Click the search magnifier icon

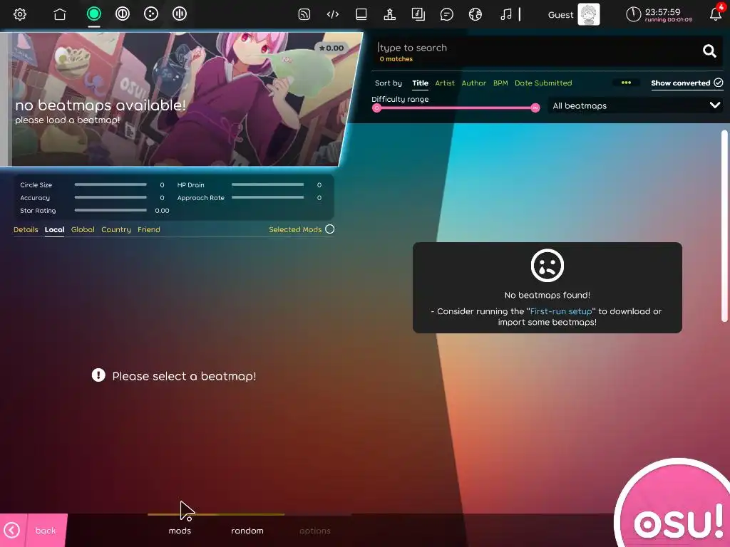(x=709, y=51)
